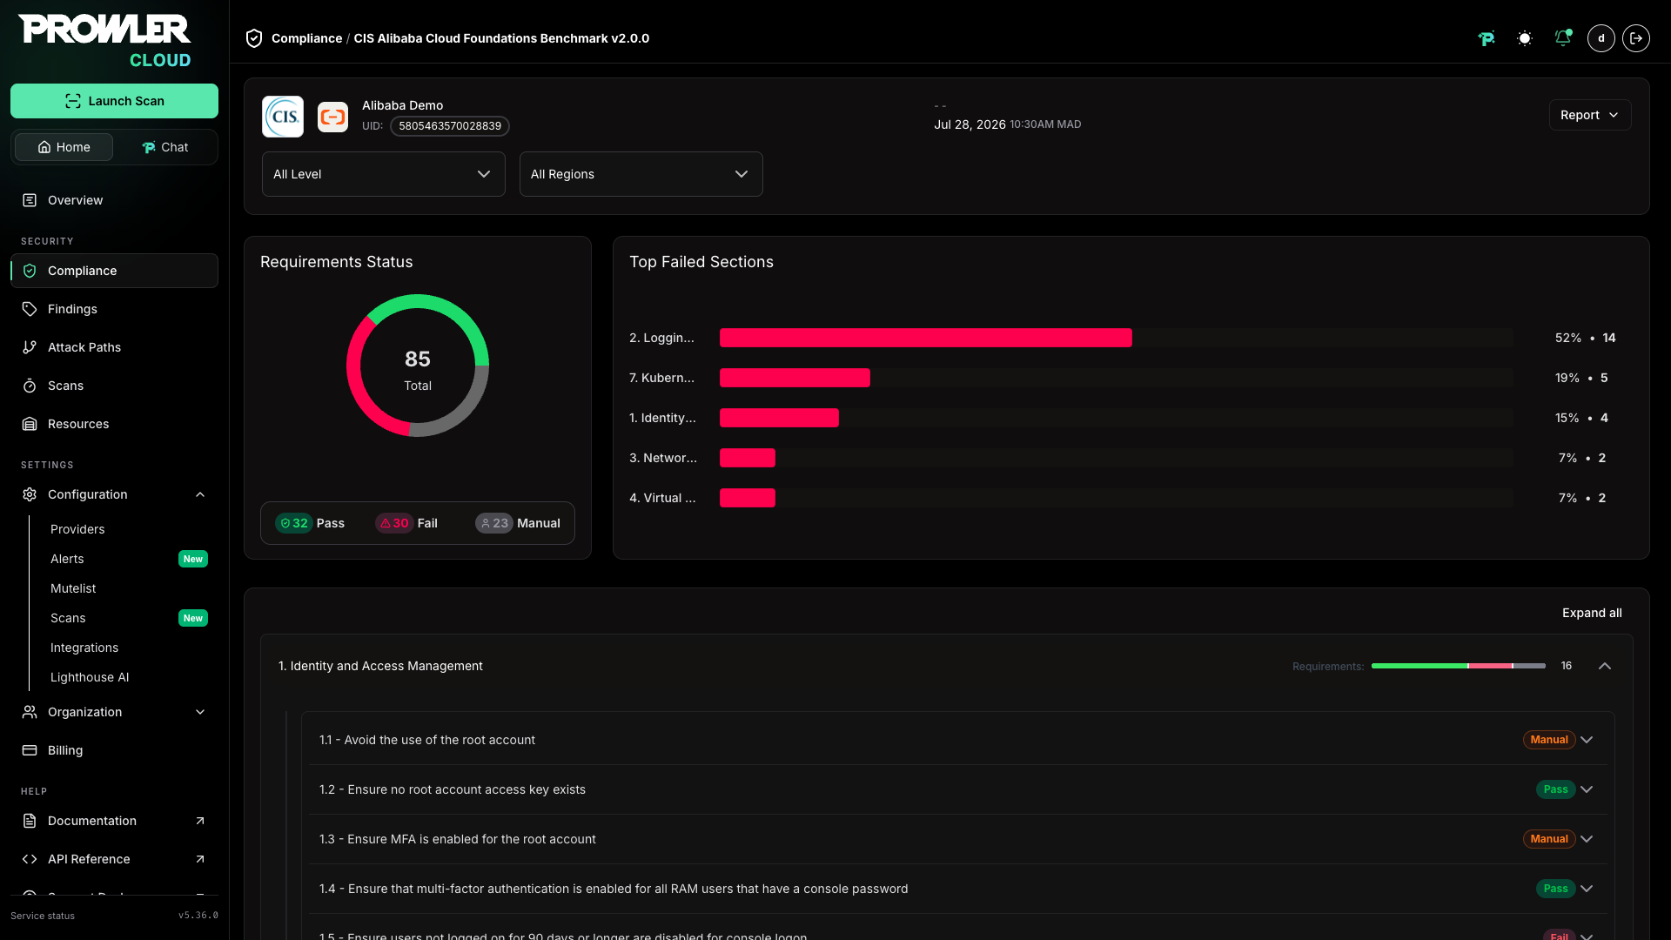Expand requirement 1.3 MFA root chevron
Image resolution: width=1671 pixels, height=940 pixels.
pyautogui.click(x=1587, y=839)
